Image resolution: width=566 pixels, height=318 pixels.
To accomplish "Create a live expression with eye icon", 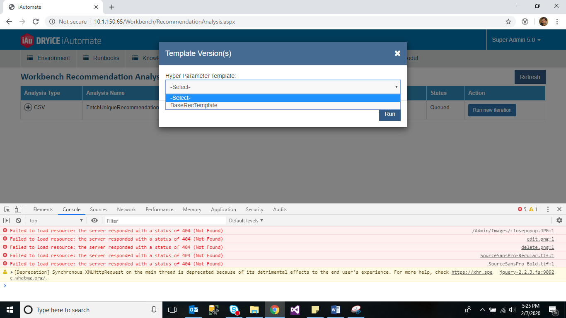I will pos(94,221).
